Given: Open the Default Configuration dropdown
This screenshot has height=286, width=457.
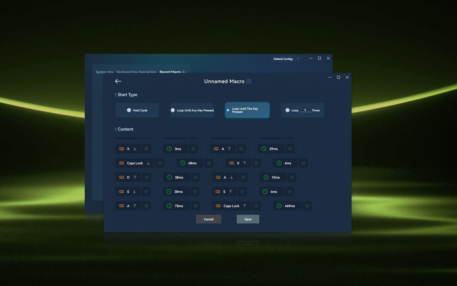Looking at the screenshot, I should pyautogui.click(x=286, y=59).
